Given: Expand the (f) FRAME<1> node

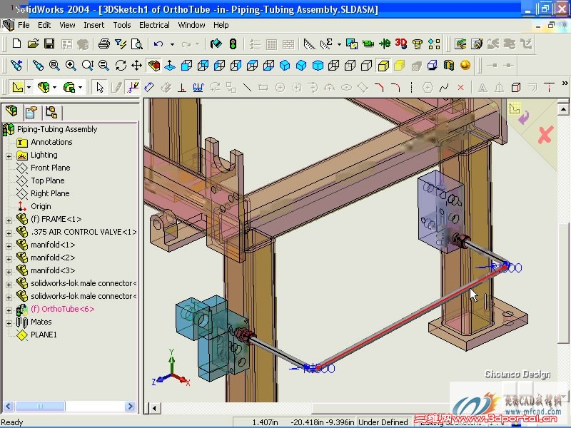Looking at the screenshot, I should point(9,220).
